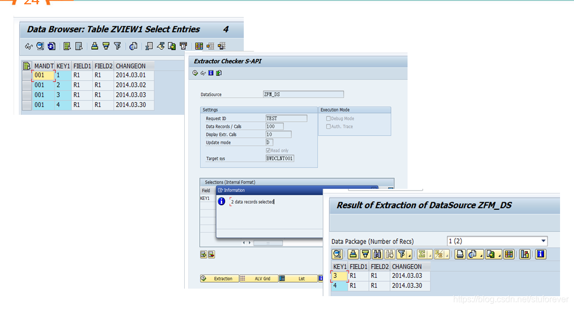Toggle the Debug Mode checkbox
The image size is (574, 309).
pyautogui.click(x=329, y=119)
